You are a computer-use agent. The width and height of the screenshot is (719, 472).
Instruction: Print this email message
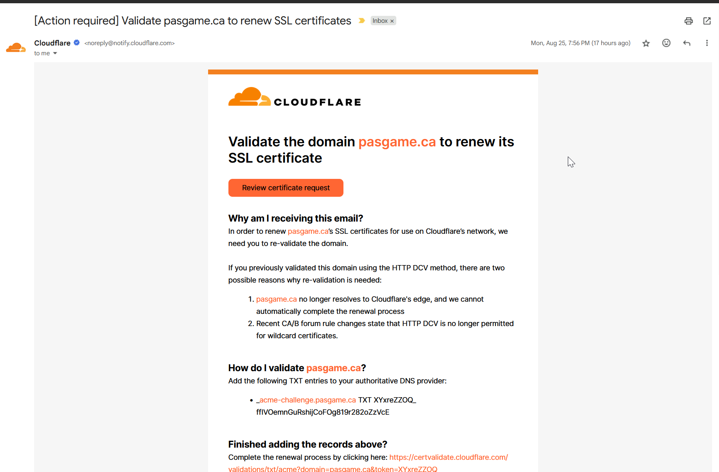tap(689, 21)
